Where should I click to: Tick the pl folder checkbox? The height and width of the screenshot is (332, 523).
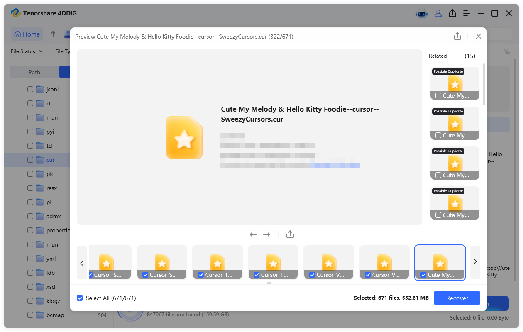tap(30, 202)
